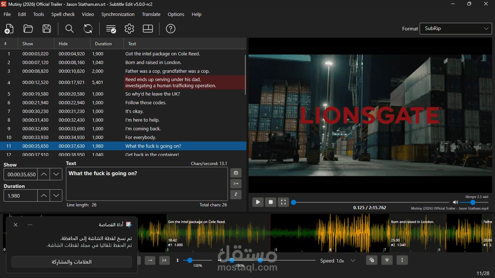495x278 pixels.
Task: Open the File menu
Action: click(x=7, y=14)
